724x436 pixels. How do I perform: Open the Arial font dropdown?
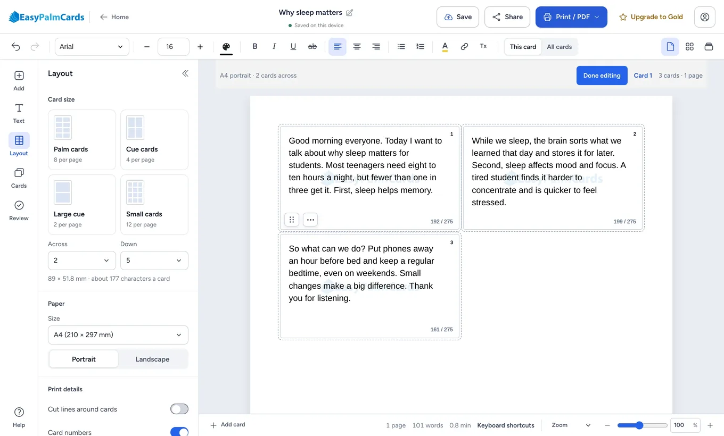coord(92,47)
